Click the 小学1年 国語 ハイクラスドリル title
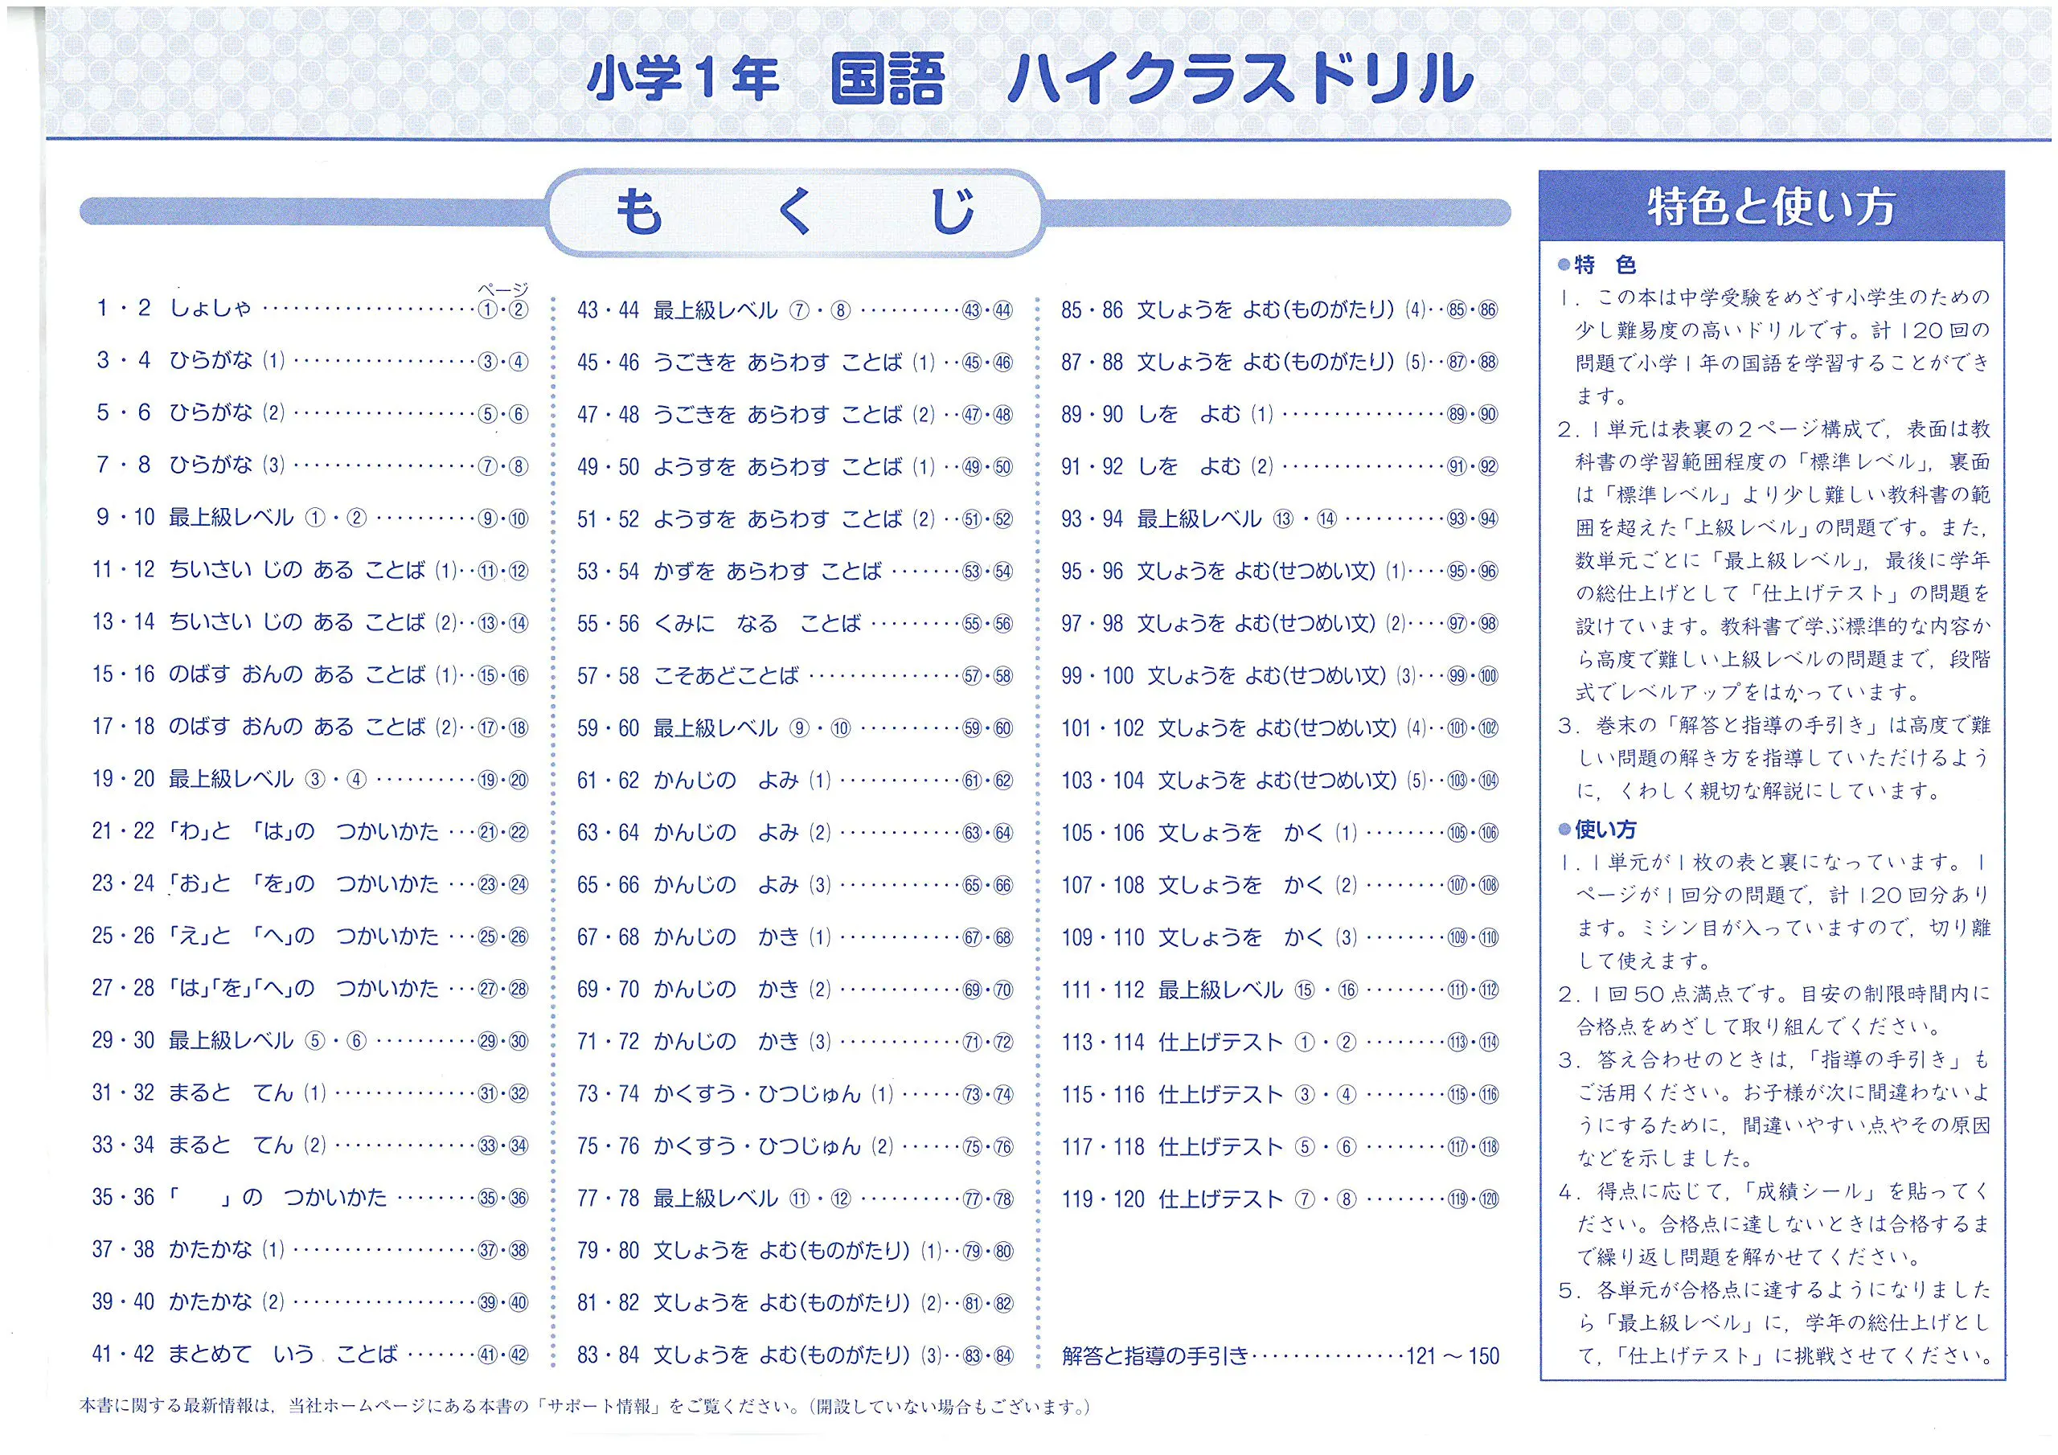Screen dimensions: 2058x1455 1029,79
